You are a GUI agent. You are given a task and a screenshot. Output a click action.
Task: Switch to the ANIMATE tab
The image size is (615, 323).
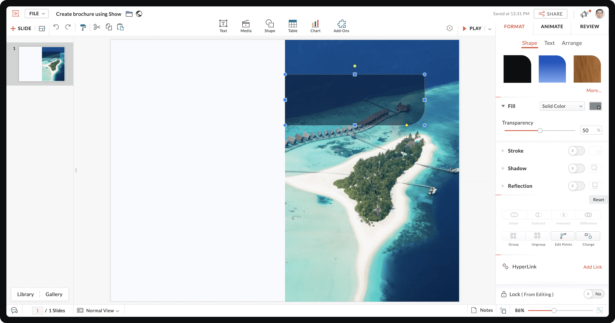point(552,27)
